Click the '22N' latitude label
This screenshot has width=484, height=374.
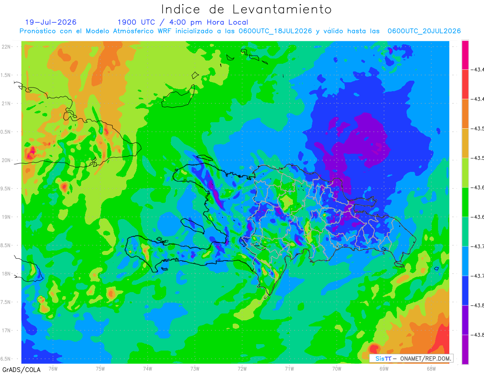click(x=6, y=46)
